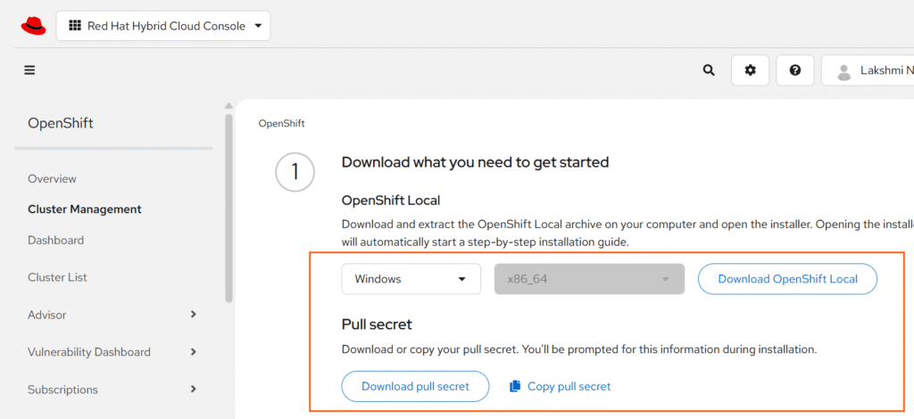The image size is (914, 419).
Task: Expand the Subscriptions sidebar section
Action: 194,390
